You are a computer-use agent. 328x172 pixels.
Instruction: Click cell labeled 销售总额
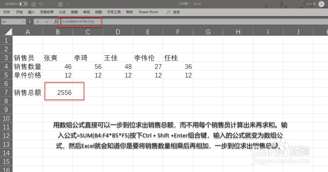(28, 92)
